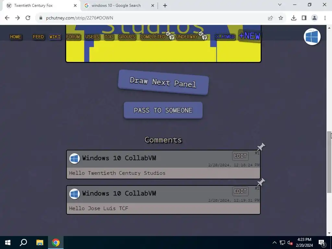Image resolution: width=332 pixels, height=249 pixels.
Task: Click the browser Back arrow
Action: (x=7, y=18)
